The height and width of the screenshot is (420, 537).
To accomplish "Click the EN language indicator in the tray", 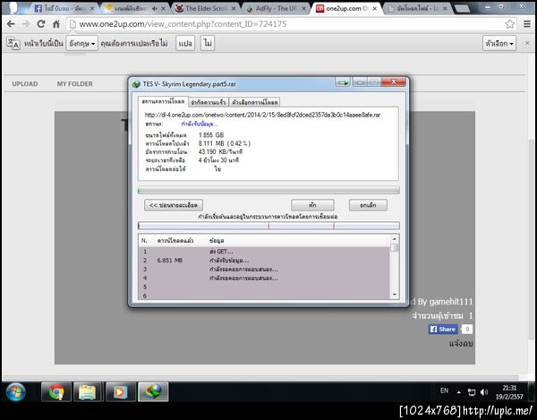I will tap(444, 390).
